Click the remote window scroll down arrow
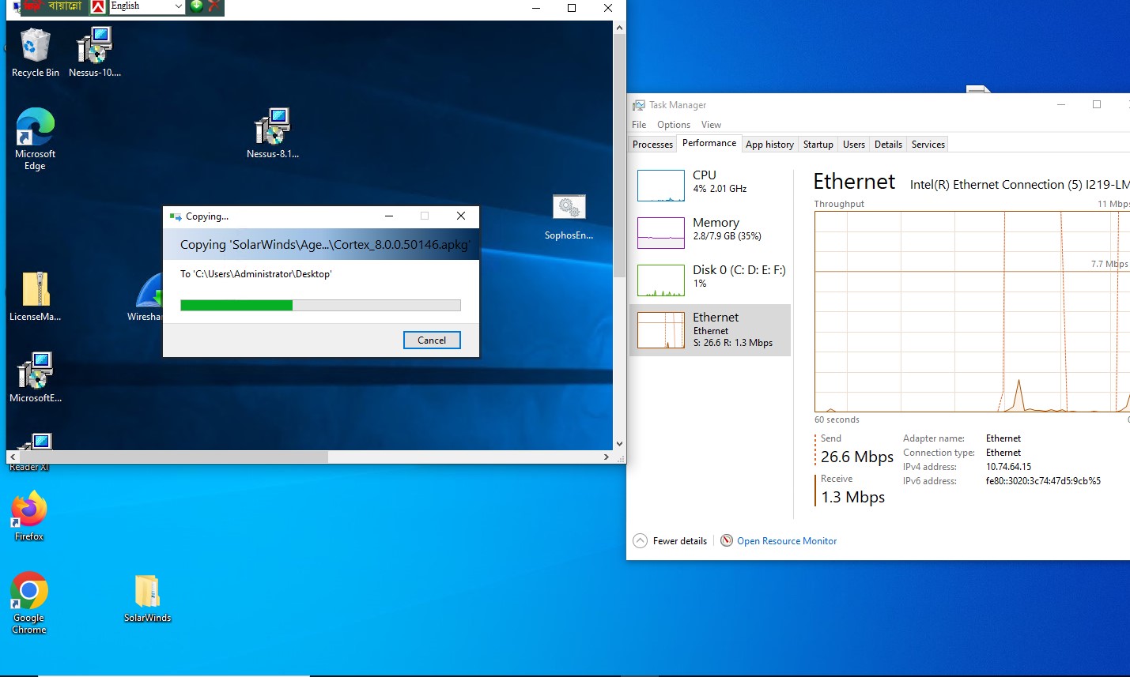Screen dimensions: 1130x677 [x=619, y=444]
